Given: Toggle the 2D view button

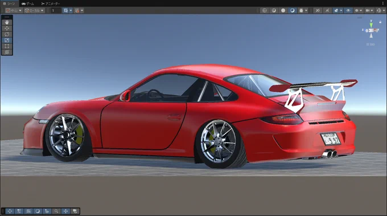Looking at the screenshot, I should (318, 10).
